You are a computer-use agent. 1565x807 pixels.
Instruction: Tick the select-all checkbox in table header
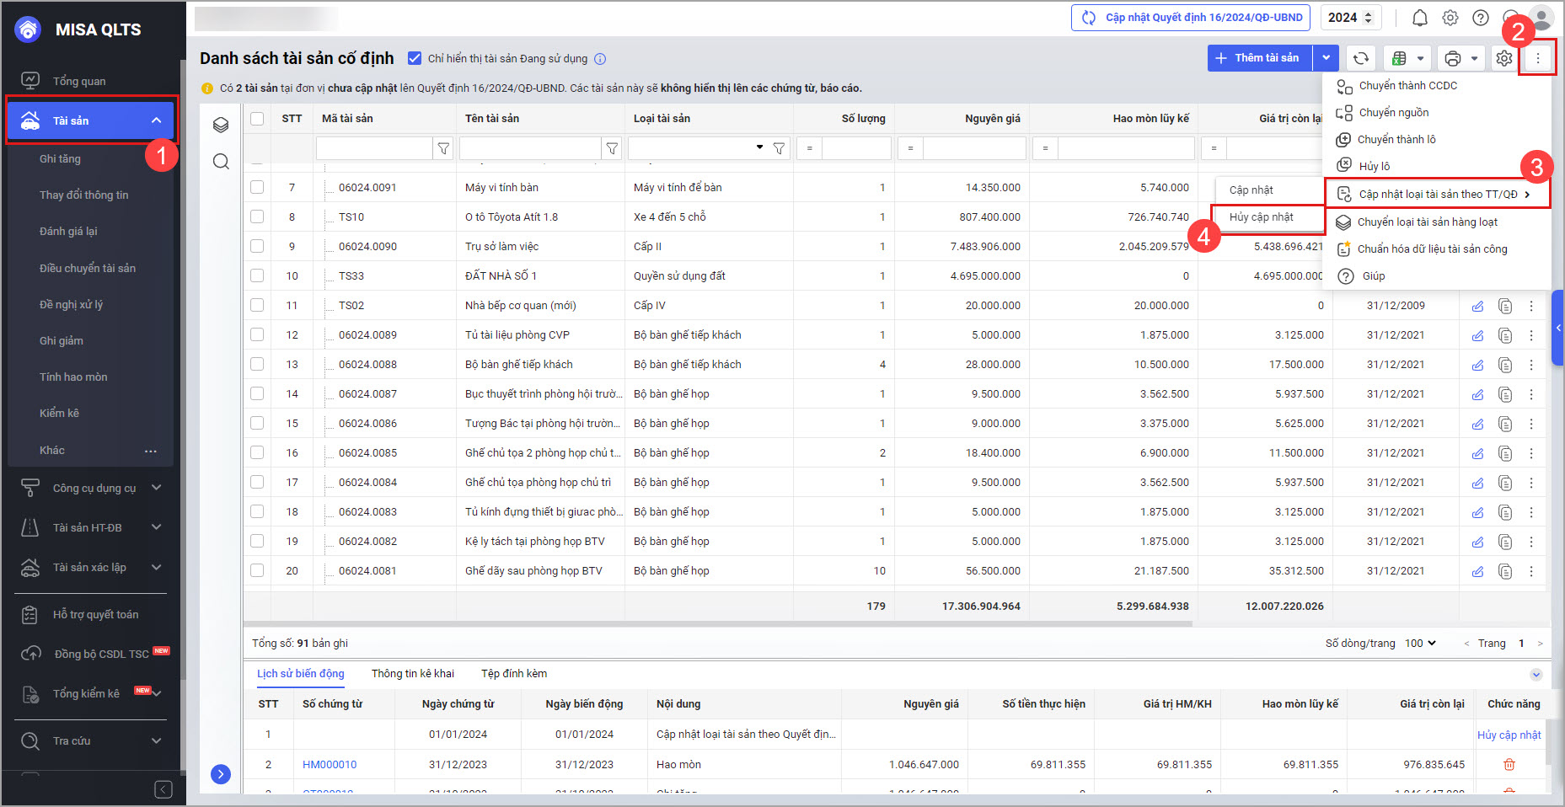coord(257,119)
